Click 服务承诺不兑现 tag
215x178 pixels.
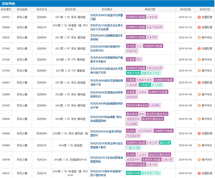tap(150, 173)
